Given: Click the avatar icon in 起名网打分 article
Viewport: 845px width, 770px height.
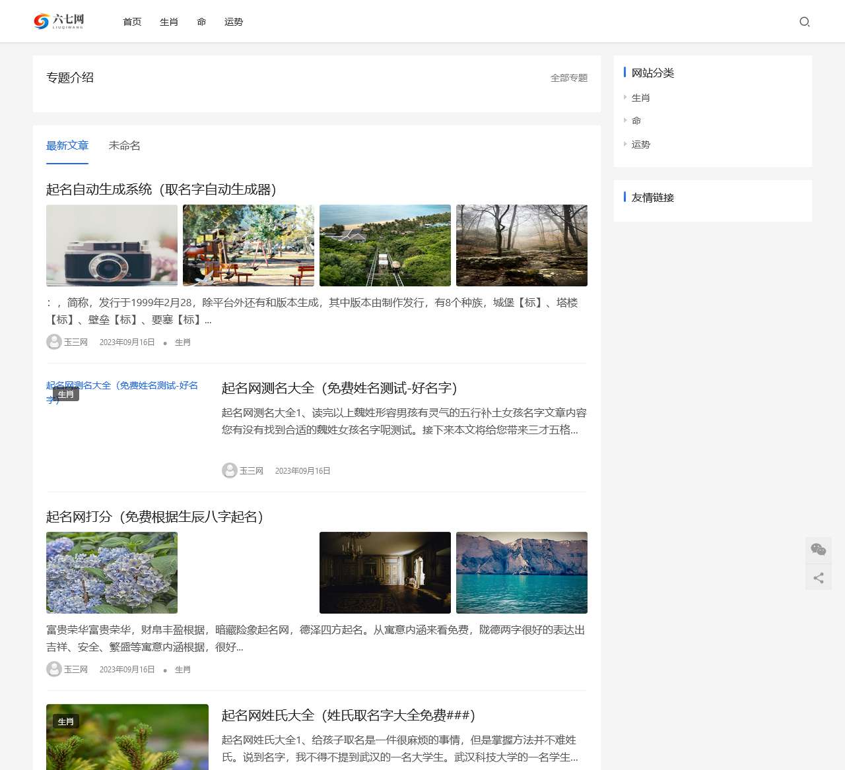Looking at the screenshot, I should pyautogui.click(x=53, y=669).
